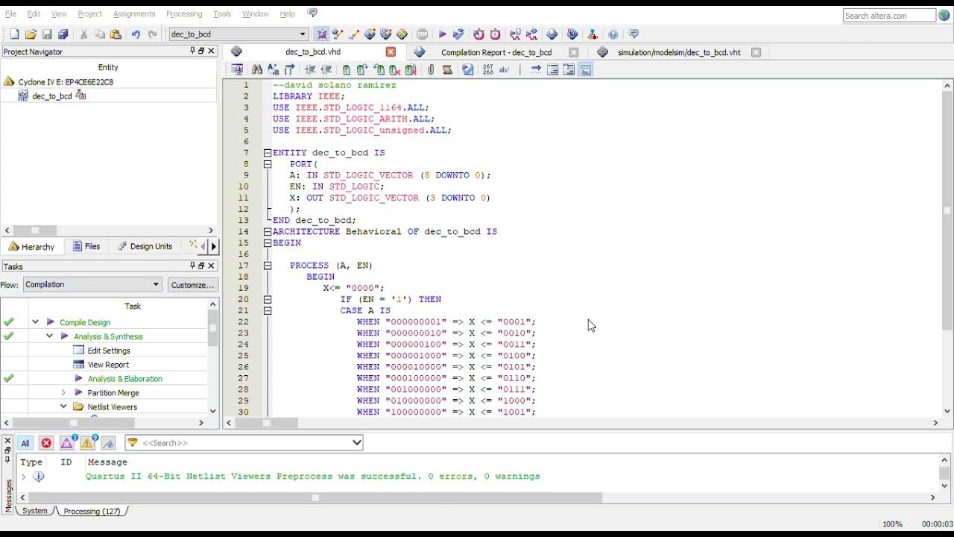Decrease indent with editor toolbar icon
This screenshot has height=537, width=954.
click(326, 69)
